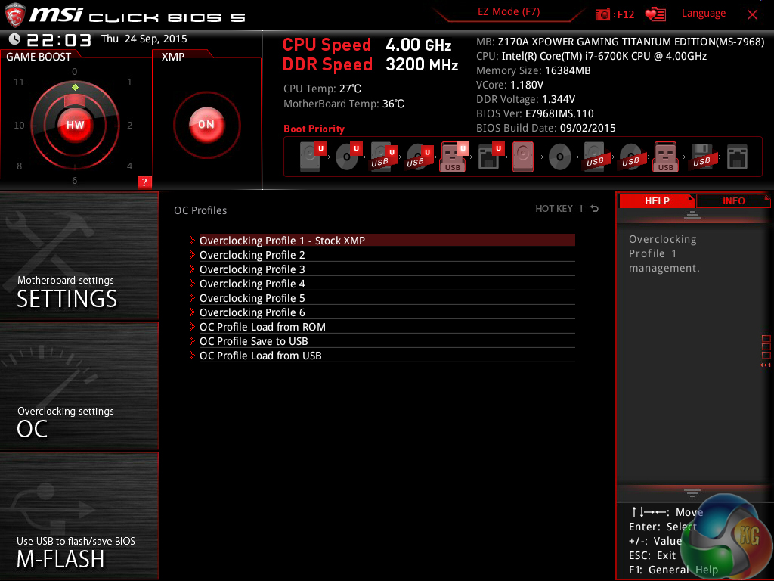774x581 pixels.
Task: Click the XMP panel label
Action: point(173,57)
